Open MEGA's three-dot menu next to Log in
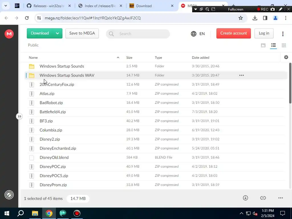Viewport: 292px width, 219px height. tap(283, 34)
